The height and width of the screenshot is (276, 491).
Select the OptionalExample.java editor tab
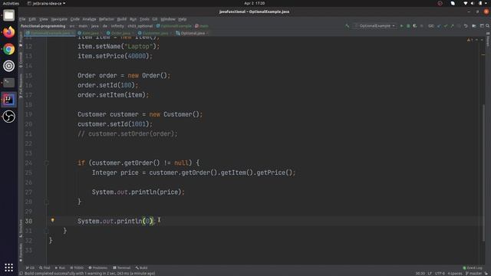[50, 33]
